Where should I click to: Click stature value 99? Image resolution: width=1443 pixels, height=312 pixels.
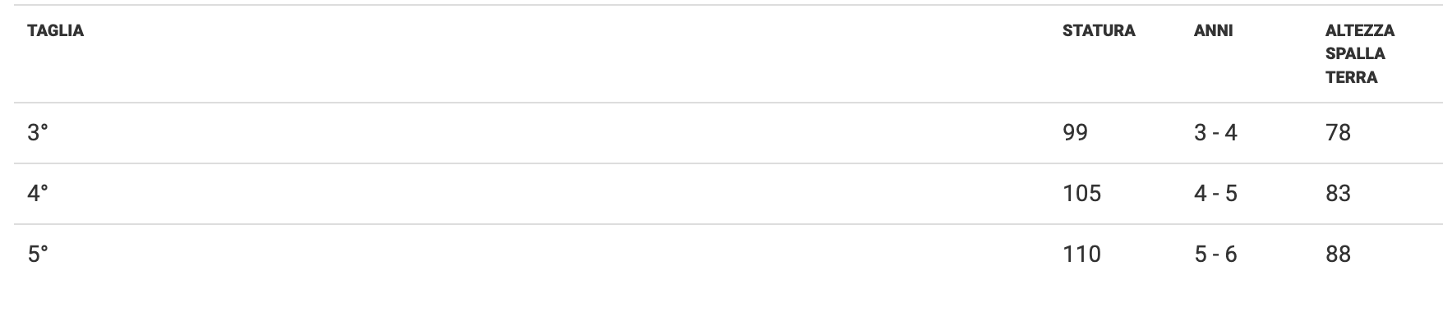tap(1075, 132)
